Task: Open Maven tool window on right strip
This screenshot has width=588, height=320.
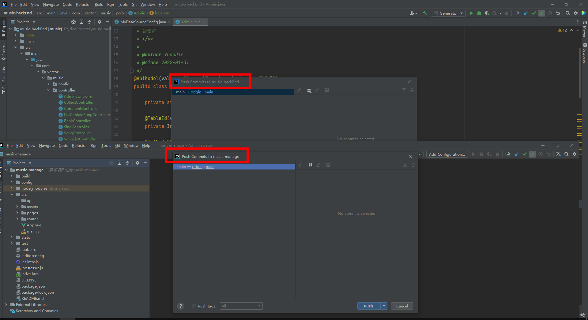Action: tap(585, 29)
